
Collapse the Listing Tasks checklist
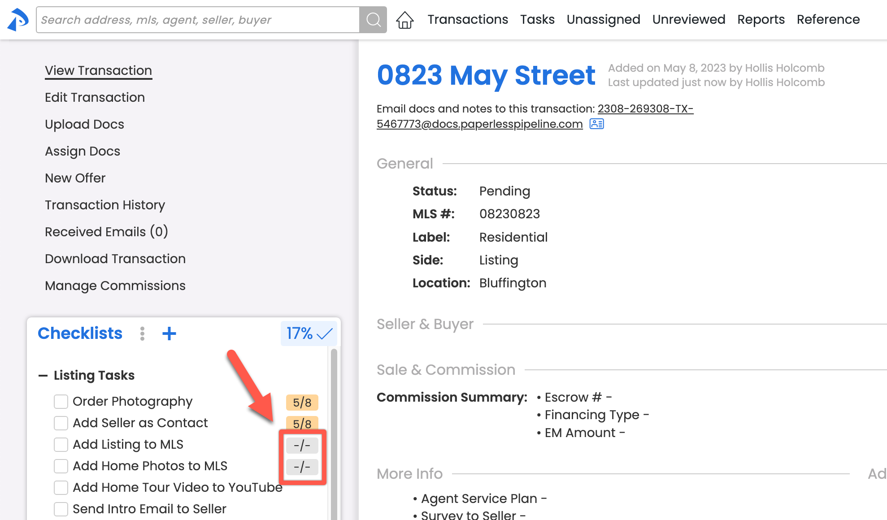(x=43, y=376)
